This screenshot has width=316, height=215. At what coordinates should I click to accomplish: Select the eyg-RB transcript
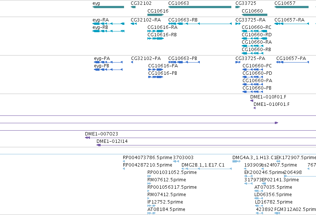coord(108,31)
